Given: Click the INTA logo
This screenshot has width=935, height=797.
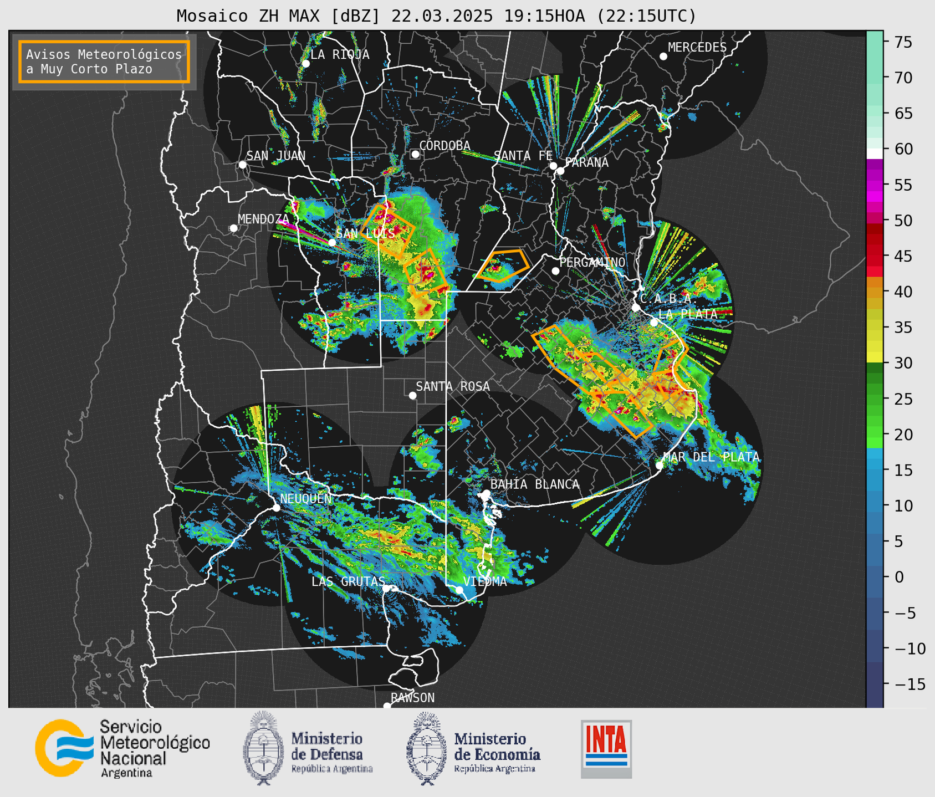Looking at the screenshot, I should 606,749.
